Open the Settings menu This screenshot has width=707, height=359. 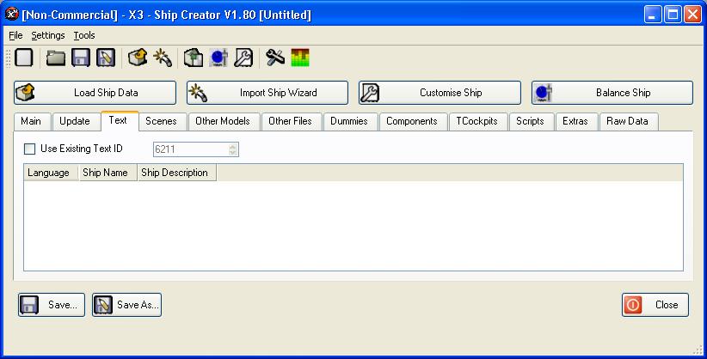[48, 35]
